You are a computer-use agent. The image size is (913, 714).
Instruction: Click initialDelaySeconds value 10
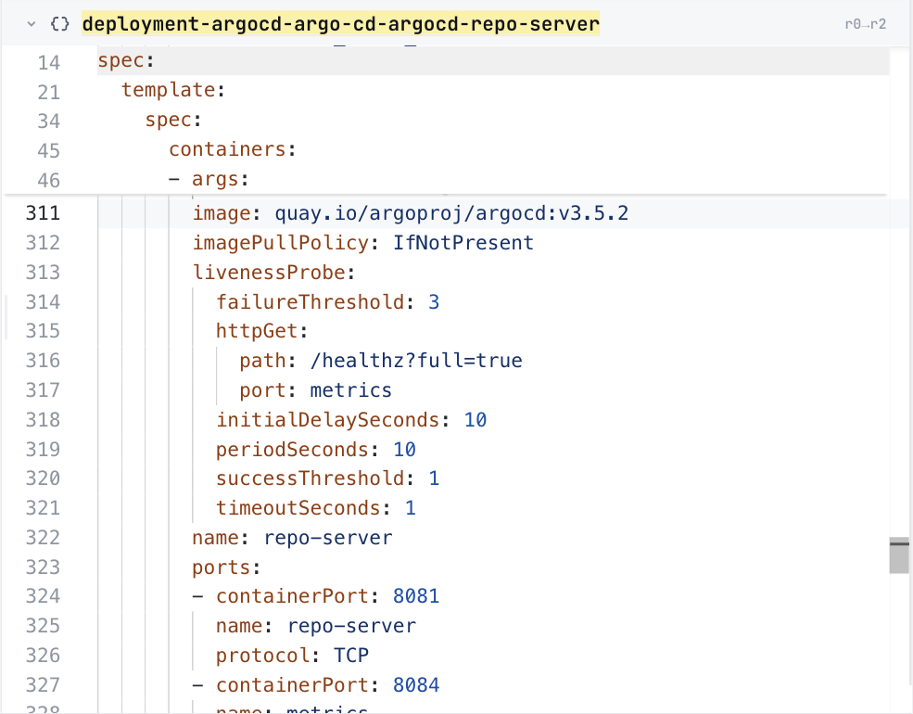476,420
